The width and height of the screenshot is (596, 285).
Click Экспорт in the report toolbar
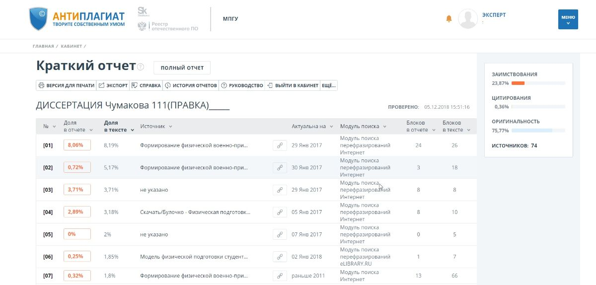[x=113, y=85]
